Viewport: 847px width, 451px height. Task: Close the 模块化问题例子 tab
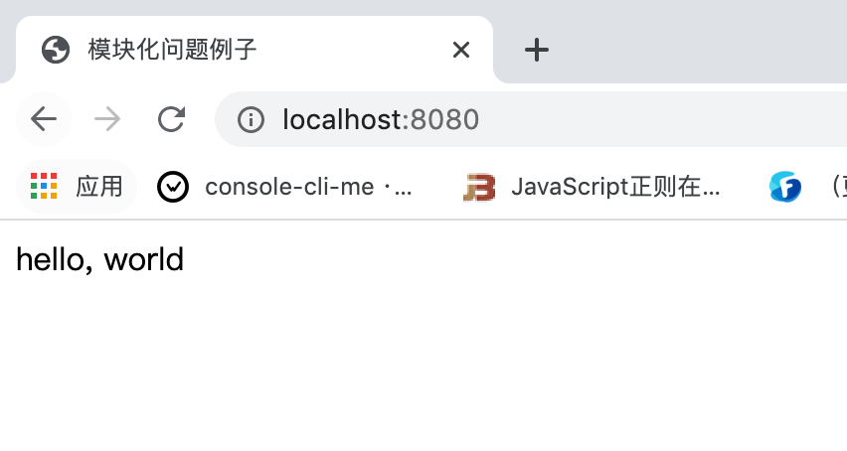coord(461,50)
